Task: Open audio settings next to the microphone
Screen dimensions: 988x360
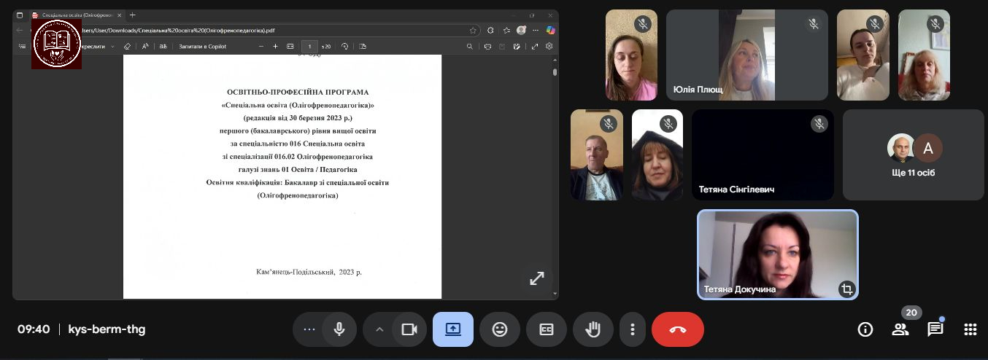Action: tap(309, 329)
